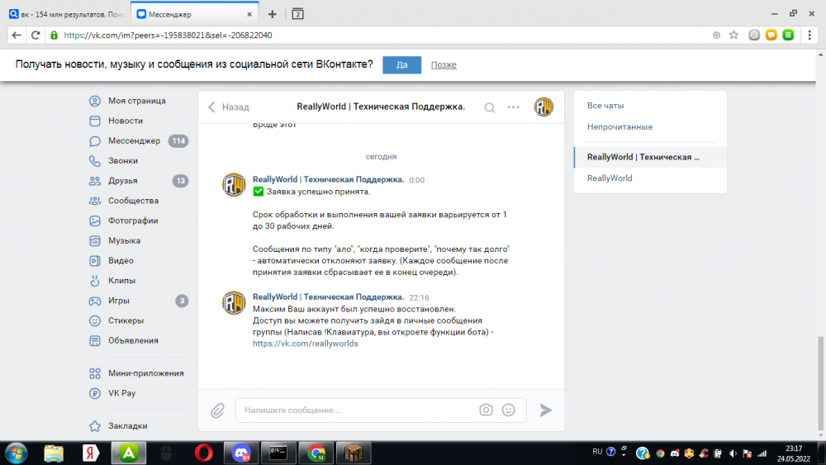Screen dimensions: 826x465
Task: Click the Фотографии sidebar icon
Action: [95, 221]
